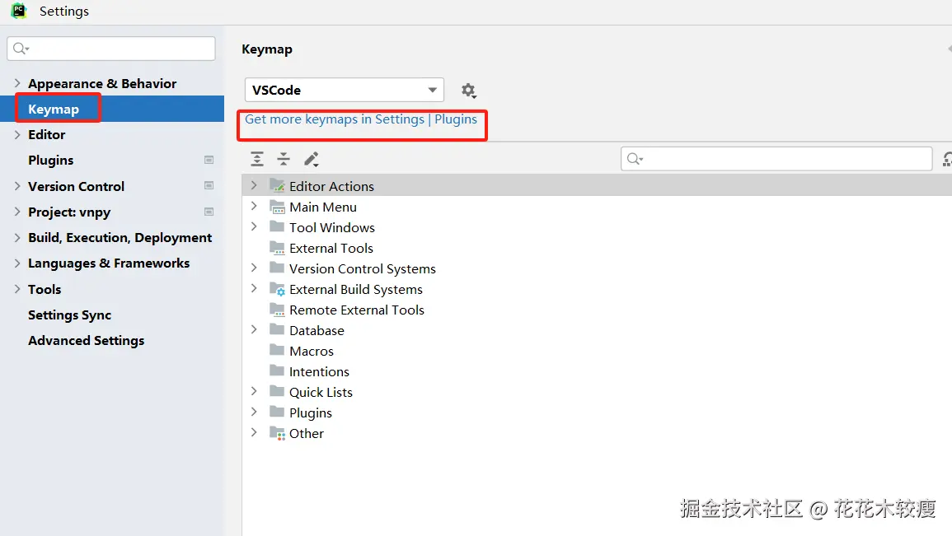952x536 pixels.
Task: Expand Build, Execution, Deployment section
Action: point(17,238)
